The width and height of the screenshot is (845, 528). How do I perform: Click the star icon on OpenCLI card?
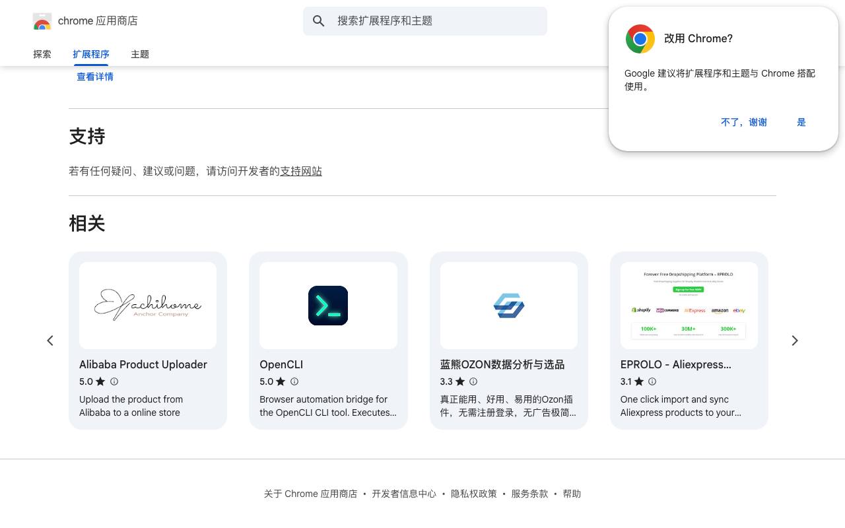tap(281, 381)
